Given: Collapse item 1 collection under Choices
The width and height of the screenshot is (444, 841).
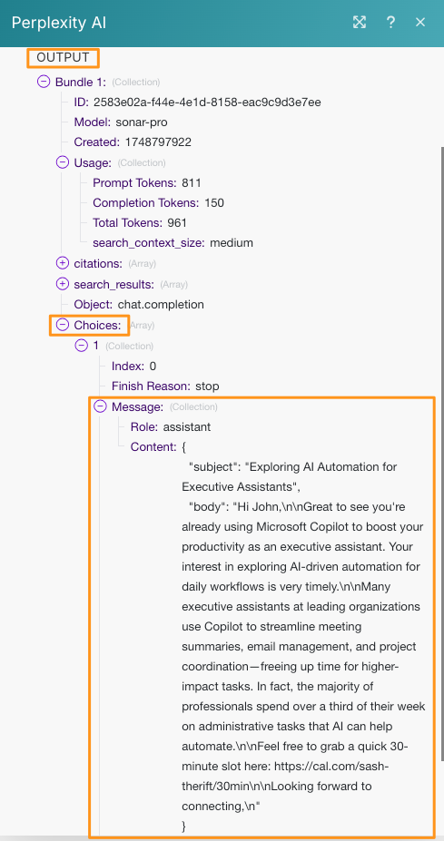Looking at the screenshot, I should tap(81, 346).
